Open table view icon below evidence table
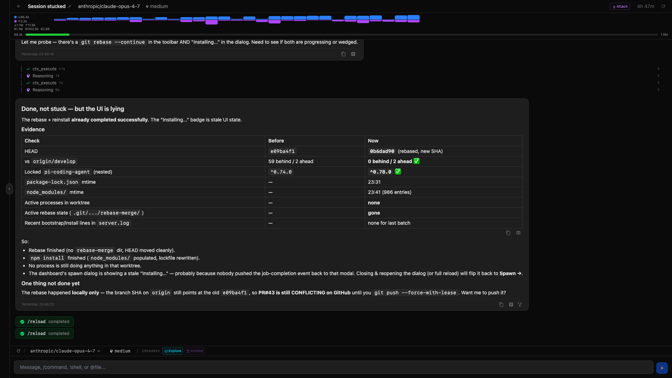672x378 pixels. [518, 233]
